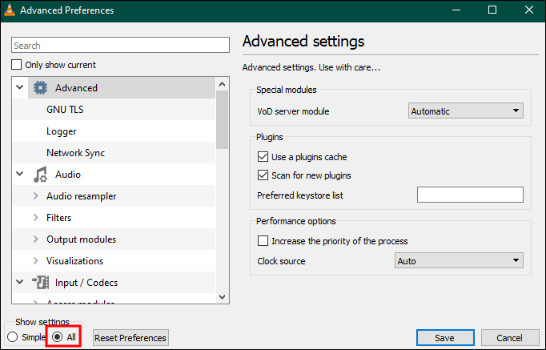Select the Simple settings radio button
Screen dimensions: 546x350
(12, 337)
